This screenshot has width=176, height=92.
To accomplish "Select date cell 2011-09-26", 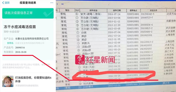I will coord(114,76).
